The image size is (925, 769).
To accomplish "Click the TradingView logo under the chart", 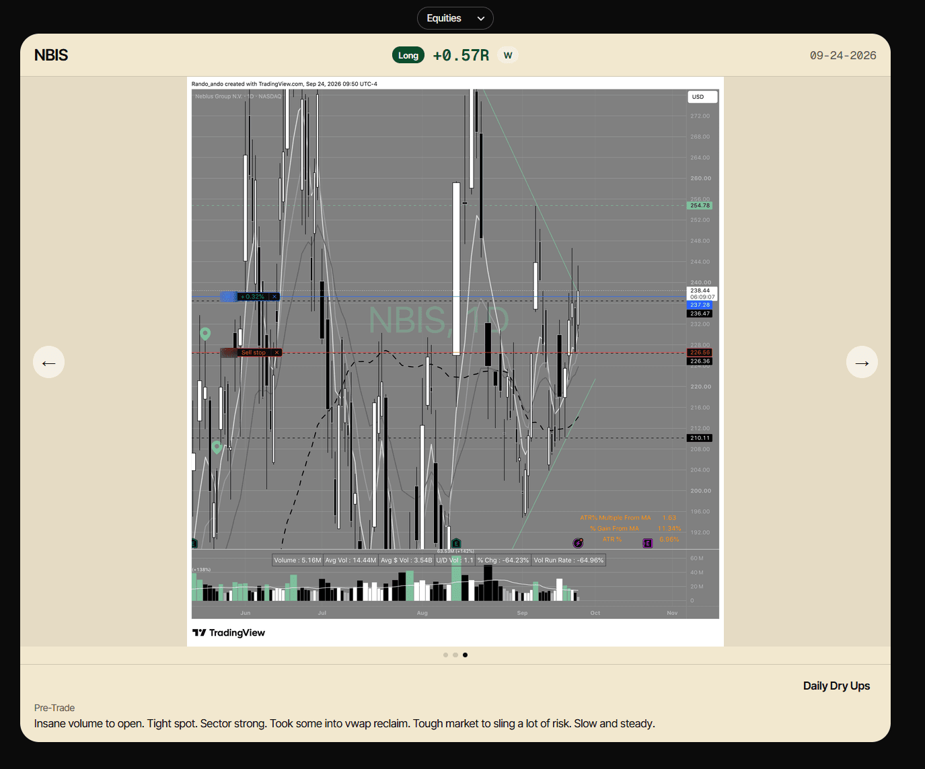I will click(x=229, y=632).
